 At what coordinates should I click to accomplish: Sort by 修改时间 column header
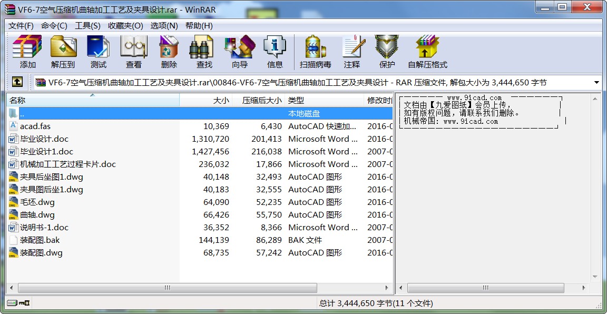pos(378,100)
